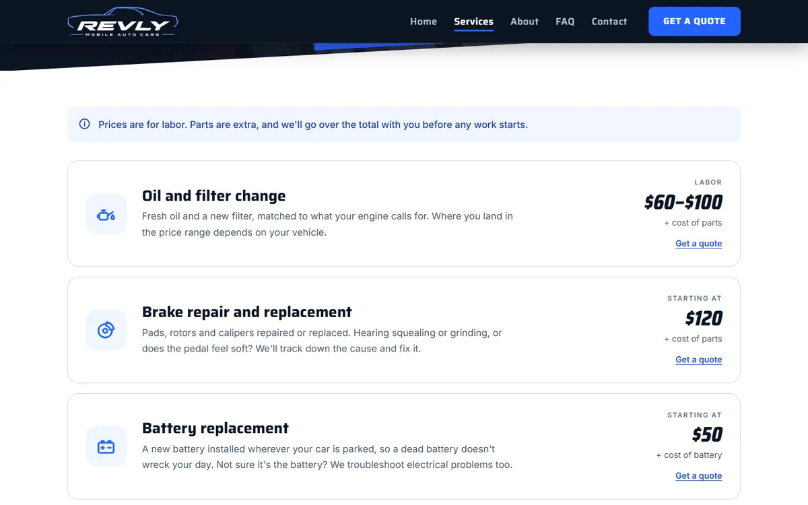Viewport: 808px width, 505px height.
Task: Click the 'Fresh oil and a new filter' description
Action: (x=327, y=224)
